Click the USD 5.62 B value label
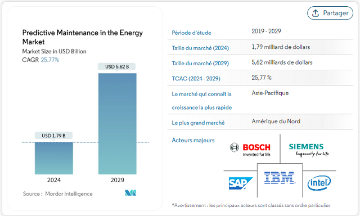 [x=117, y=66]
